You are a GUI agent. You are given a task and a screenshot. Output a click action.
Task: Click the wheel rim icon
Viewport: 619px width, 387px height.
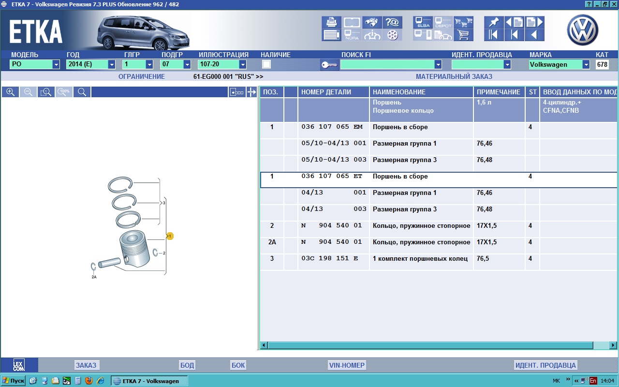pos(393,35)
